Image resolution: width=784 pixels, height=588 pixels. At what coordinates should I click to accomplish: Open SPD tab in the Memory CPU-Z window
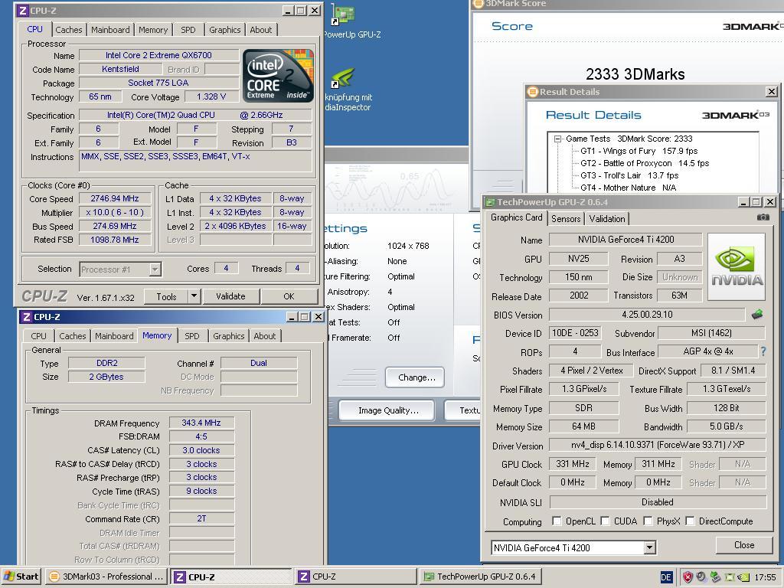point(192,336)
